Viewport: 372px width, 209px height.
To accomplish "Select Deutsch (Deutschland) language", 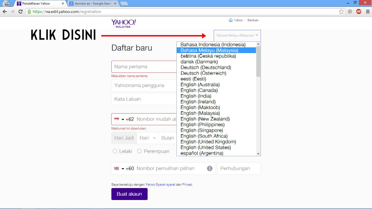I will 217,67.
